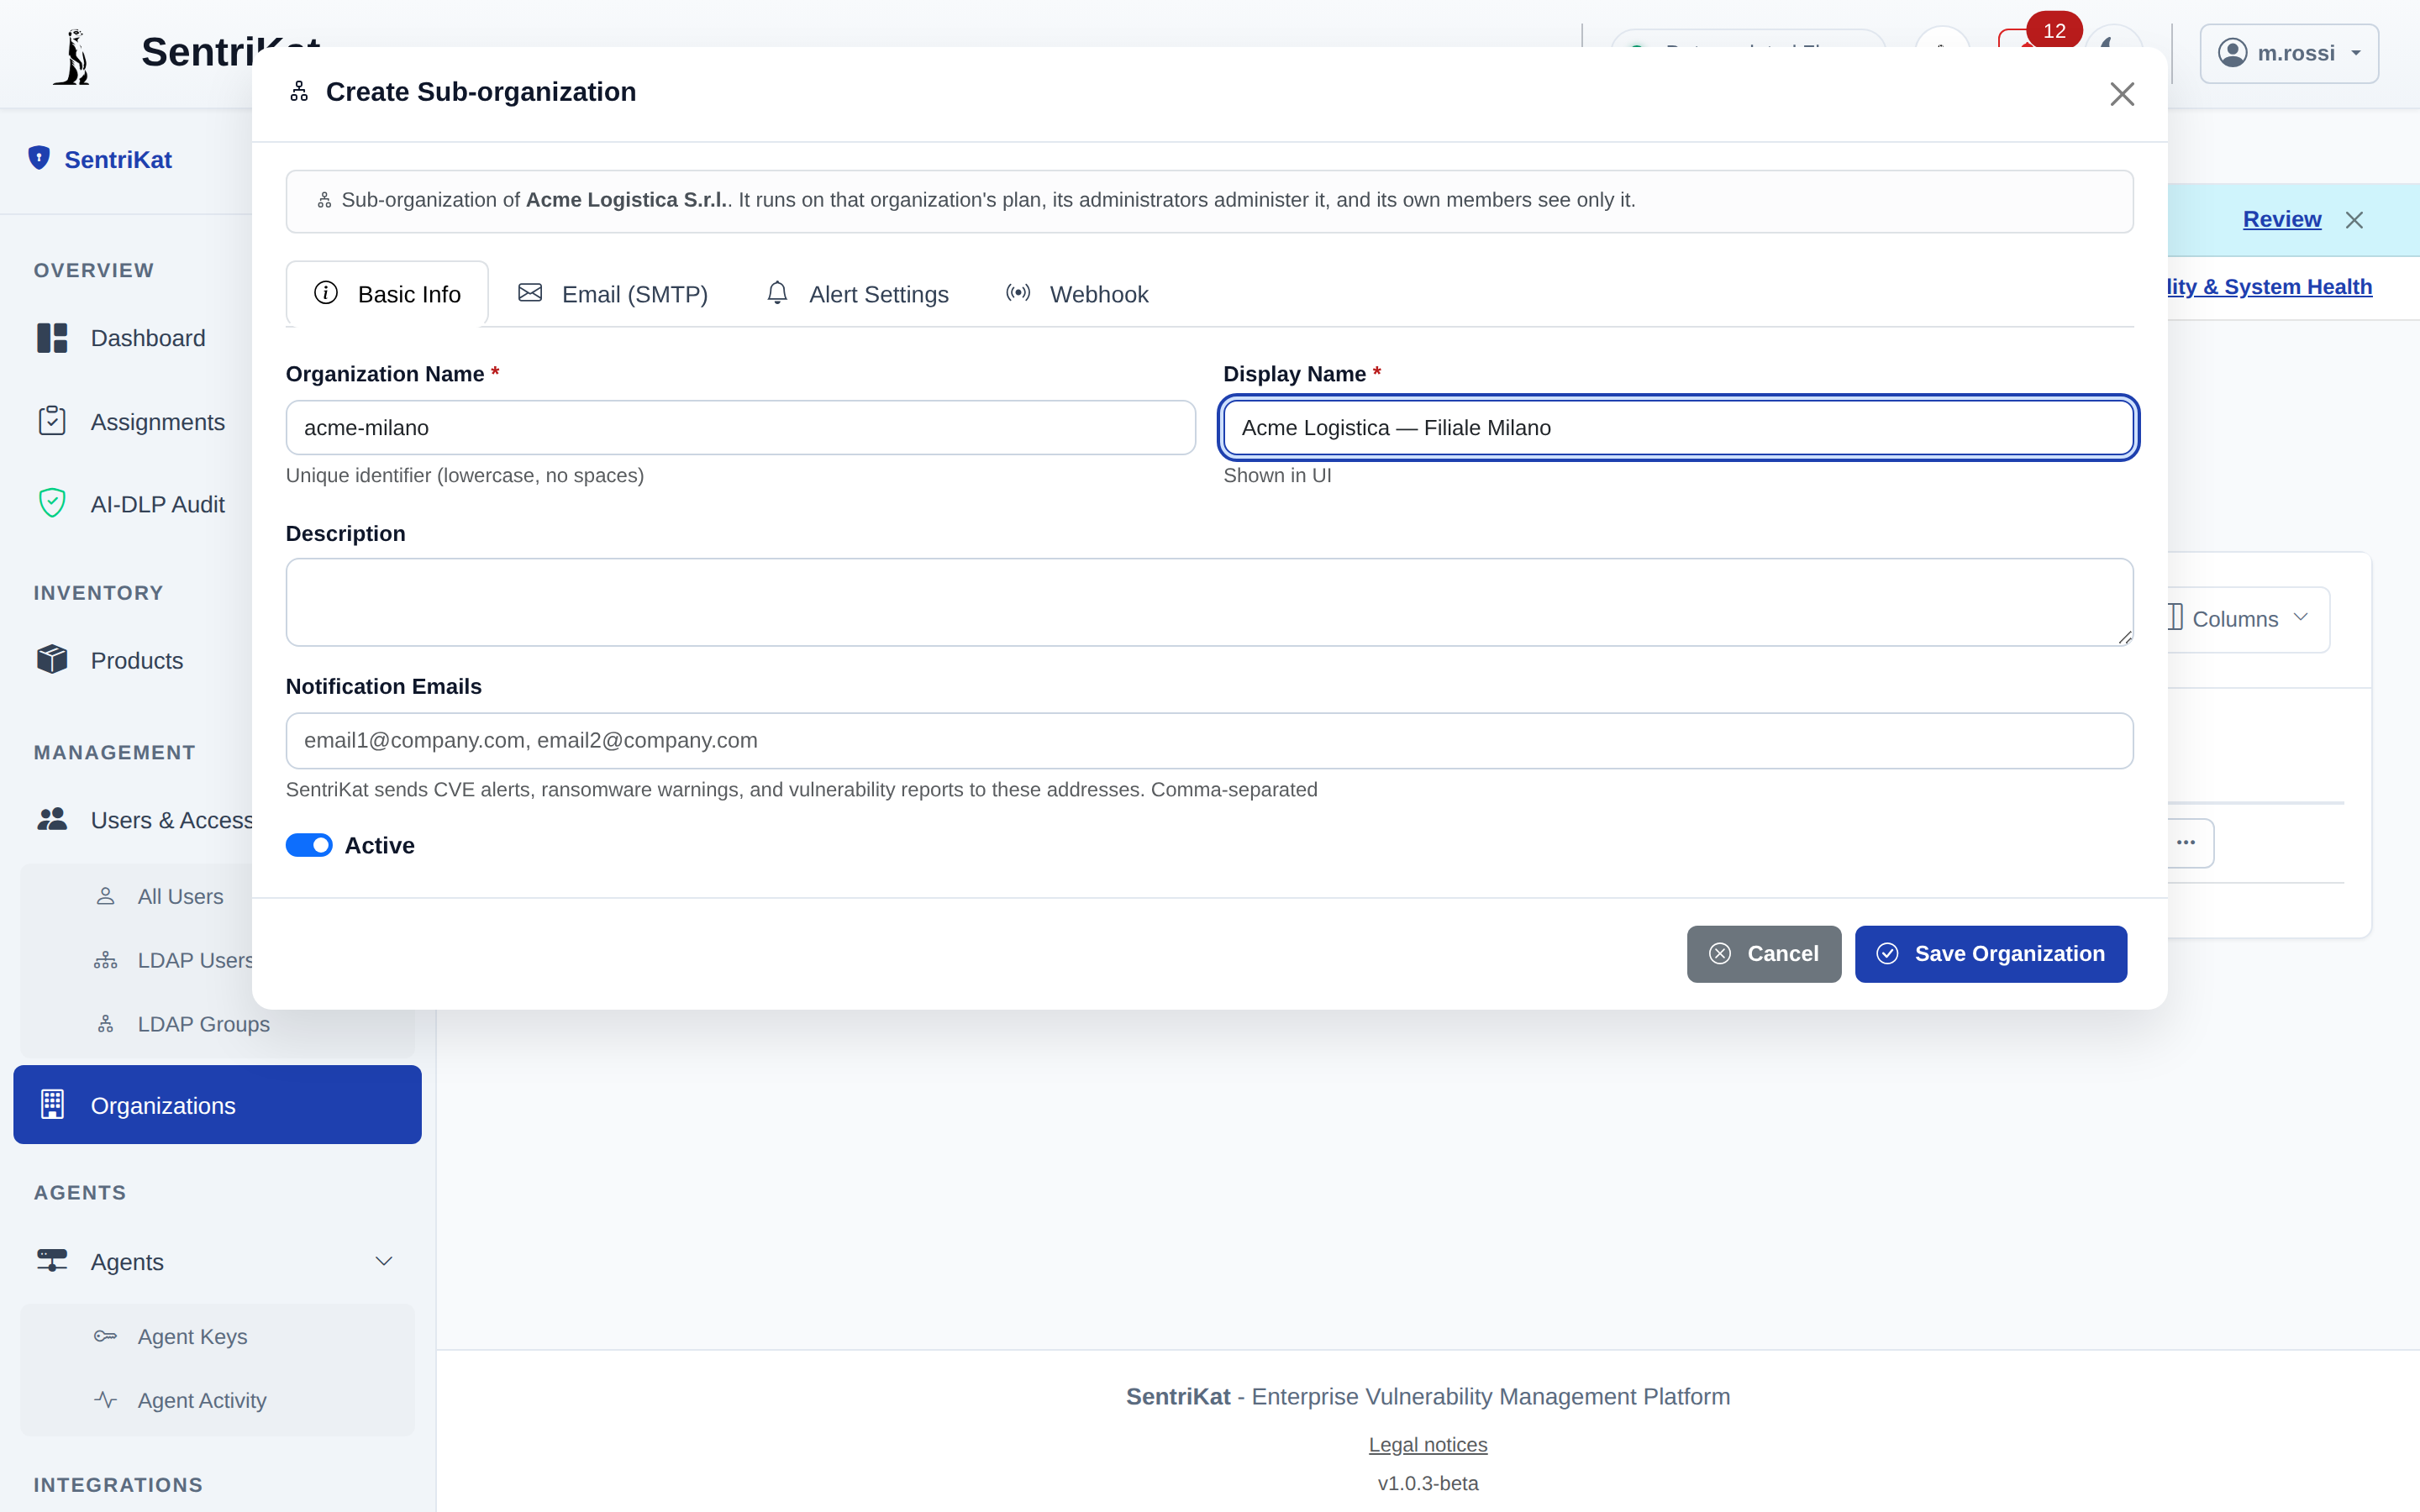The width and height of the screenshot is (2420, 1512).
Task: Open Agent Keys in sidebar
Action: (192, 1336)
